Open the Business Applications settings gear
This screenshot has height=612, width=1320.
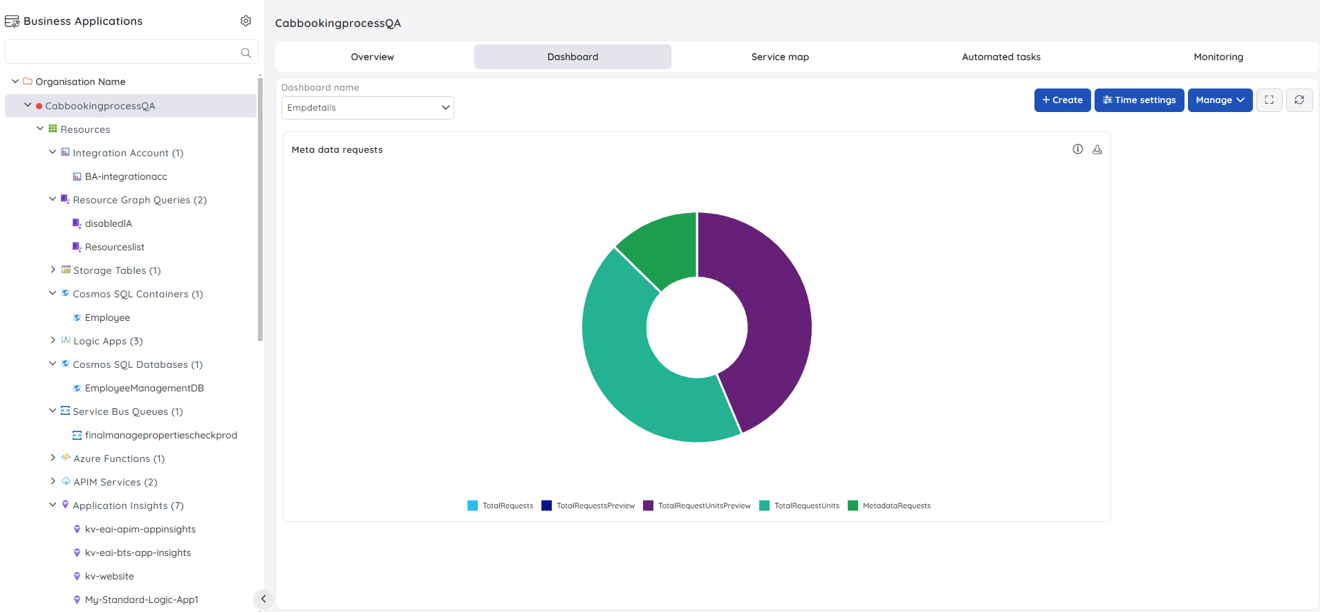(245, 21)
